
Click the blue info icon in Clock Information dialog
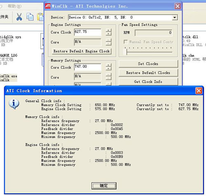coord(14,104)
